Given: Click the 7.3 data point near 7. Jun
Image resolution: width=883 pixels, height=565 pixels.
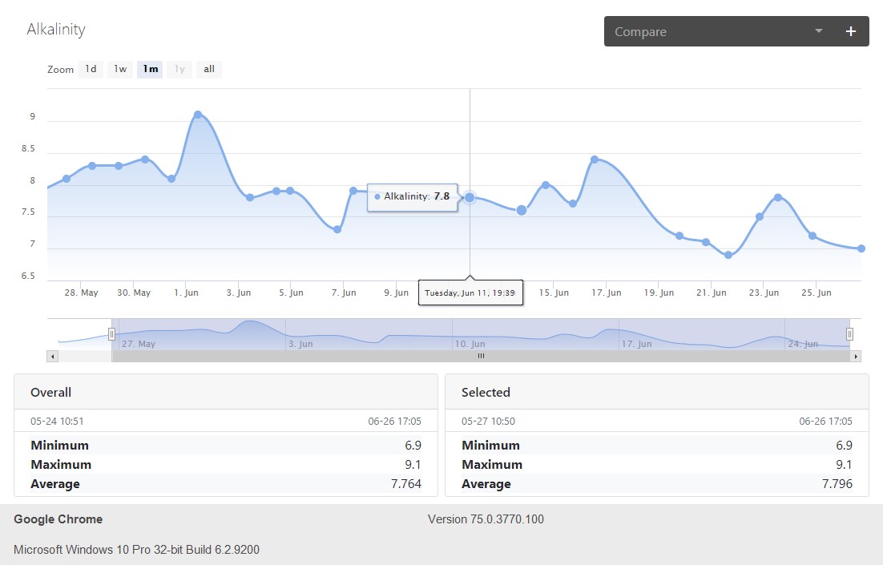Looking at the screenshot, I should [x=337, y=229].
